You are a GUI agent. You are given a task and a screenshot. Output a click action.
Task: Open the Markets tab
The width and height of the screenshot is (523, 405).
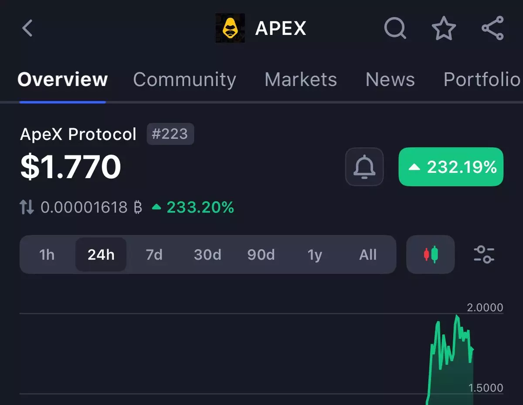(301, 79)
